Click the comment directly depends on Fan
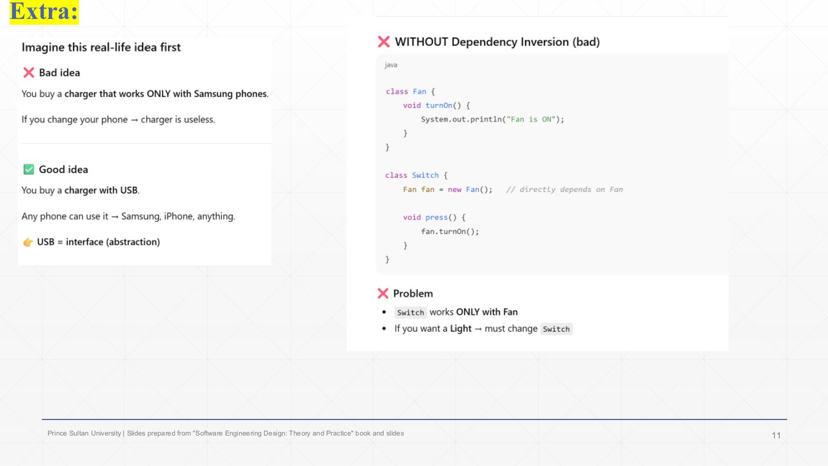 click(x=565, y=190)
